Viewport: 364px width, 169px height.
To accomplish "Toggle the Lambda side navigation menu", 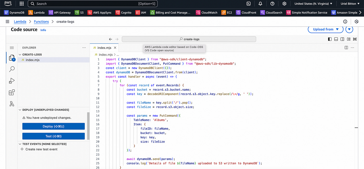I will (x=8, y=22).
